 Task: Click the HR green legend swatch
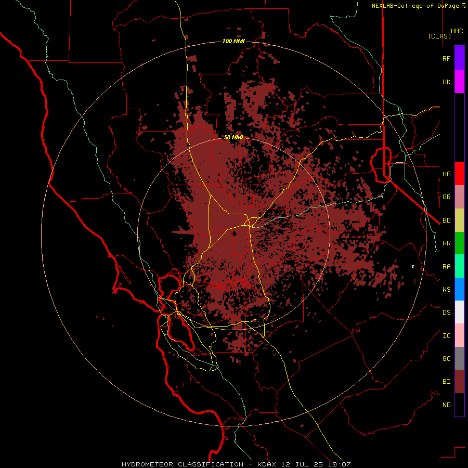459,243
